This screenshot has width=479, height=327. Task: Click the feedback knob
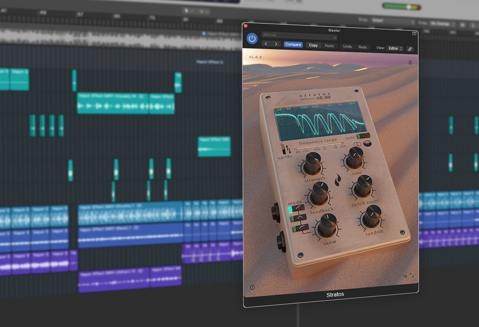pos(320,193)
